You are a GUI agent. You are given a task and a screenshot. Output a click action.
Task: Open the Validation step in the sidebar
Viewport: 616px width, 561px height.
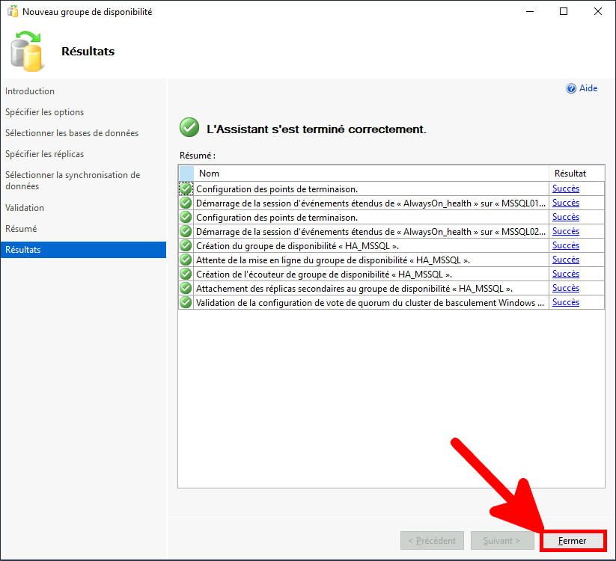pos(25,208)
